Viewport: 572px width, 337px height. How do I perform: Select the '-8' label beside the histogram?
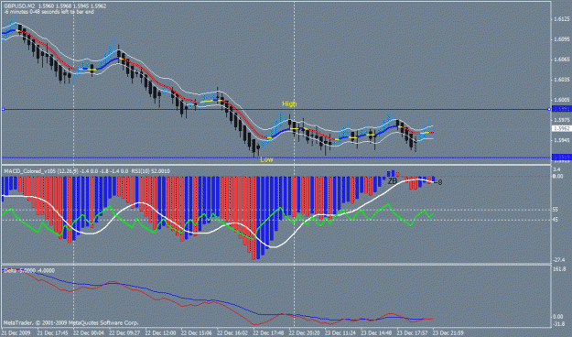(438, 182)
